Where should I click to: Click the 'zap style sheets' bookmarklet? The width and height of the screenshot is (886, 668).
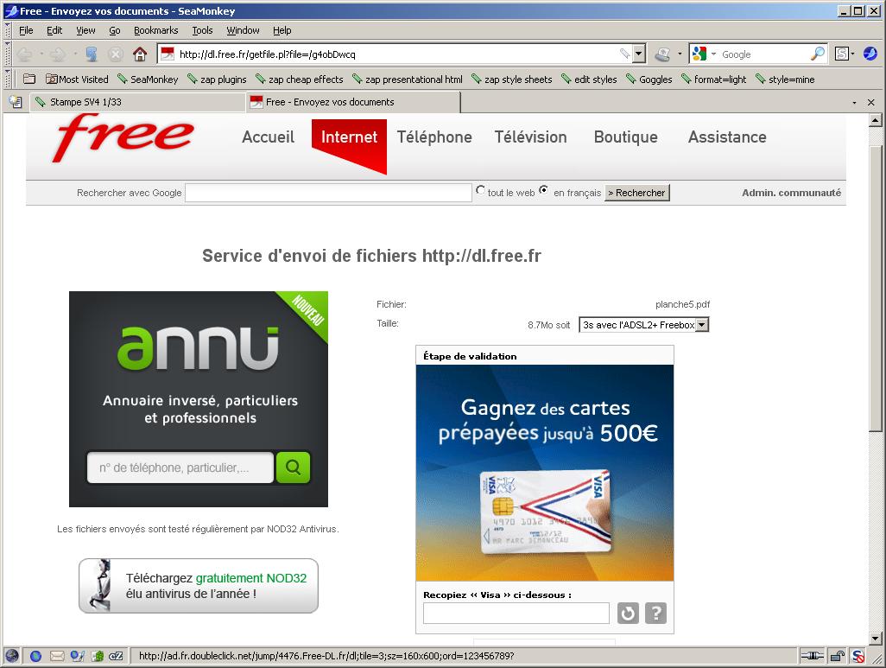pyautogui.click(x=512, y=80)
